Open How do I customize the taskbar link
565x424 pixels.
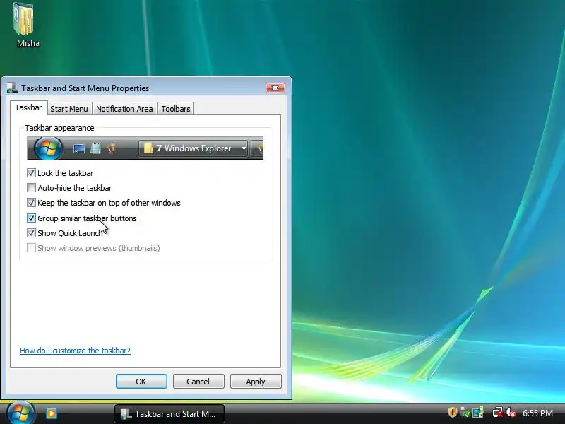click(76, 351)
